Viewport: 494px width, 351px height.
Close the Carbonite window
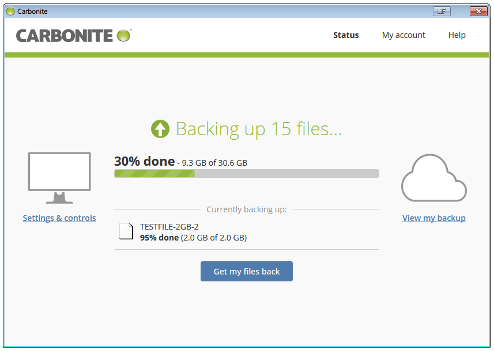[478, 12]
